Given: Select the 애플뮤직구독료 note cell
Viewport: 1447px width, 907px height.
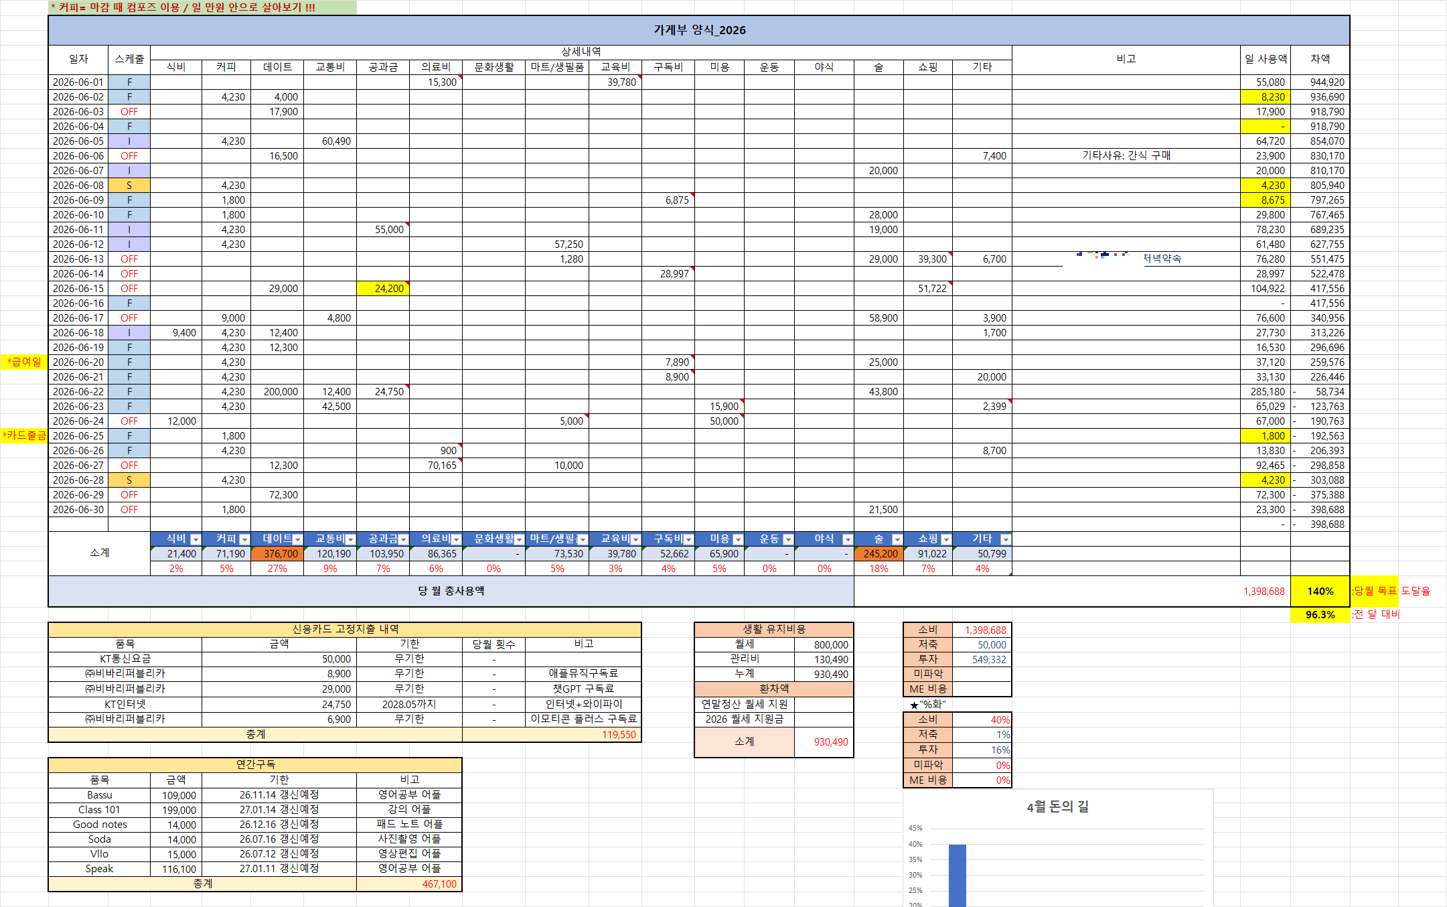Looking at the screenshot, I should pos(583,673).
